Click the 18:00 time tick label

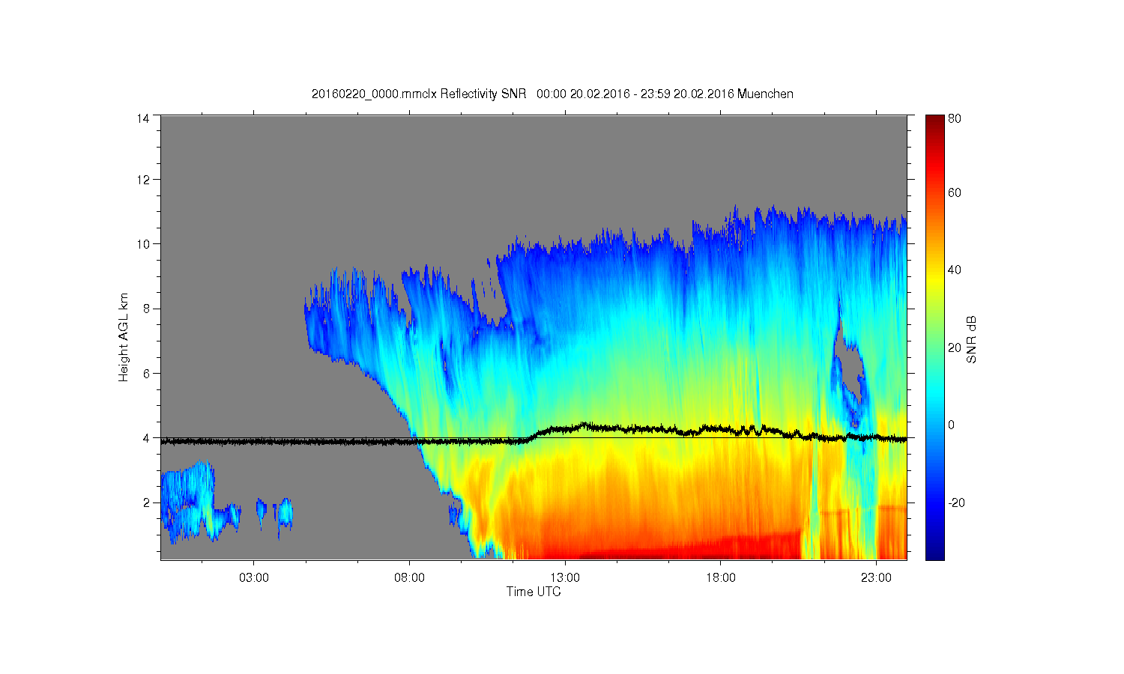pos(721,578)
